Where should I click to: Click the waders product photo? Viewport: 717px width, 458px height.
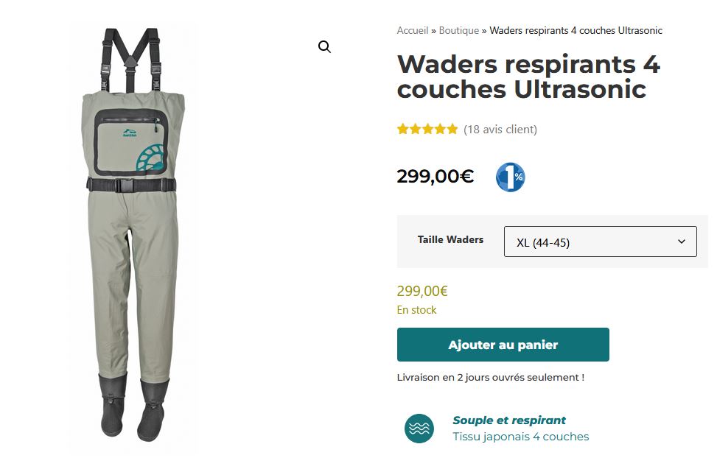tap(133, 234)
